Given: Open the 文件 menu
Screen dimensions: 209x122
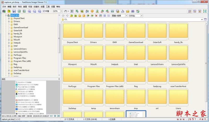Looking at the screenshot, I should pyautogui.click(x=4, y=7).
